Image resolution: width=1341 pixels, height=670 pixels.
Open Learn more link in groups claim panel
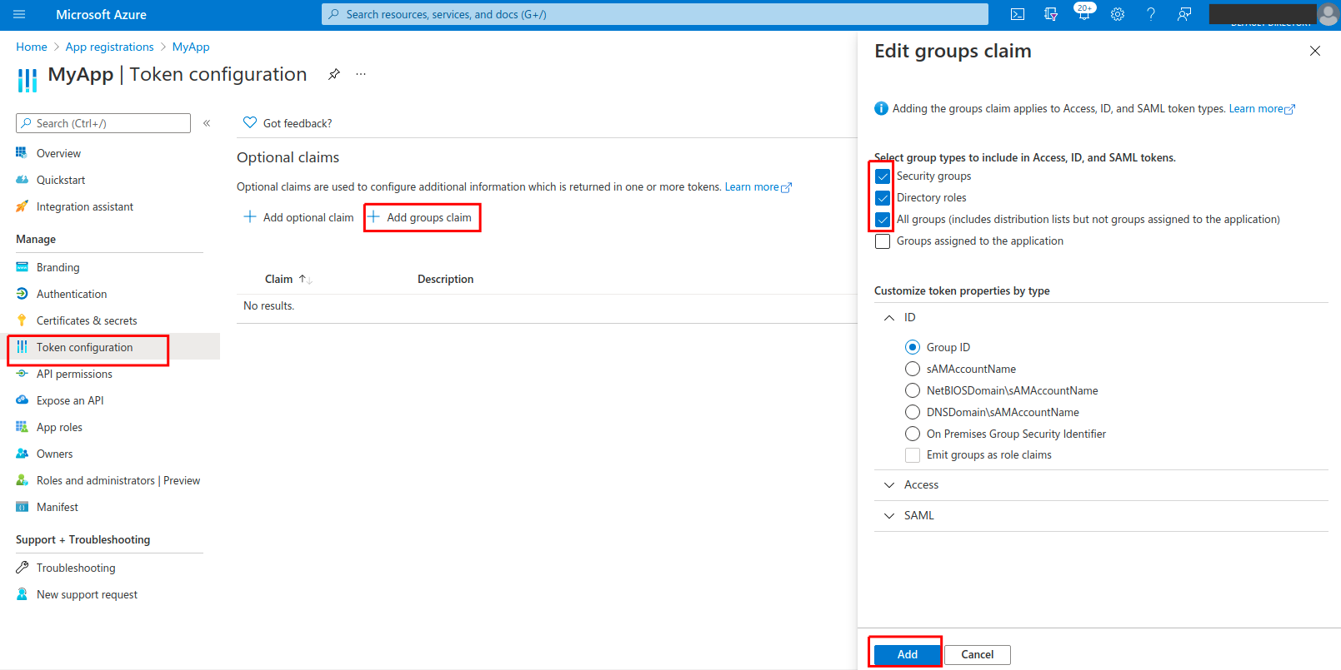tap(1262, 108)
